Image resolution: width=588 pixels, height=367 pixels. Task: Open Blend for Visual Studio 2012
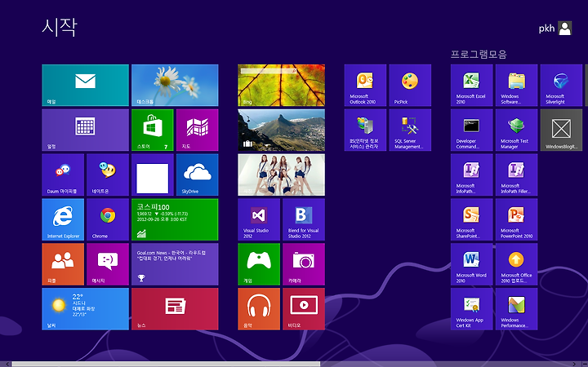pyautogui.click(x=304, y=219)
